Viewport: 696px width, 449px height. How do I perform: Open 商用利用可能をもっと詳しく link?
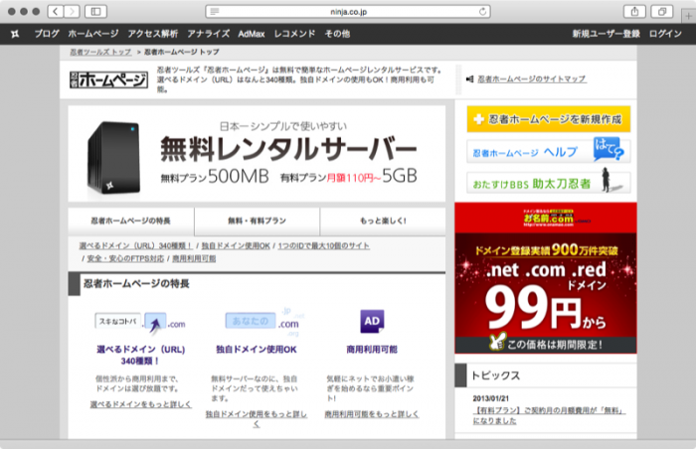[372, 414]
